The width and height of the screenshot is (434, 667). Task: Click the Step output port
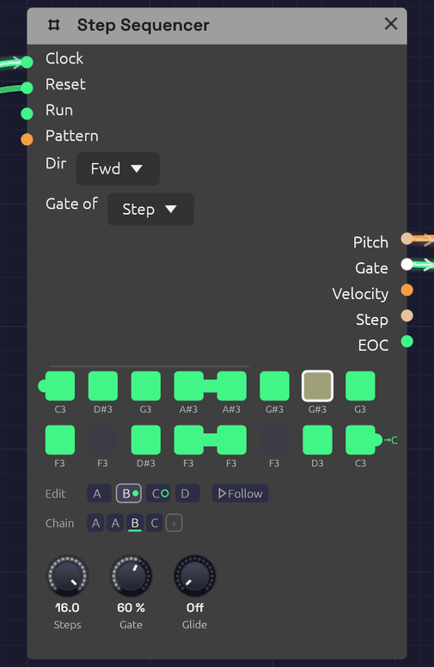tap(406, 315)
